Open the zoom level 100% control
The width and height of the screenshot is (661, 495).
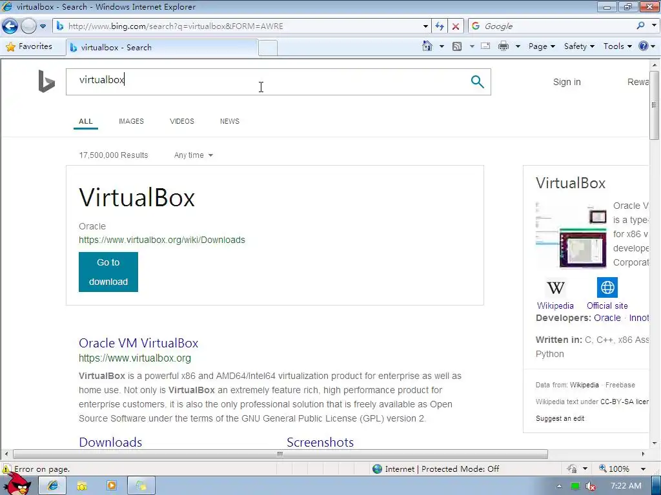pos(615,469)
